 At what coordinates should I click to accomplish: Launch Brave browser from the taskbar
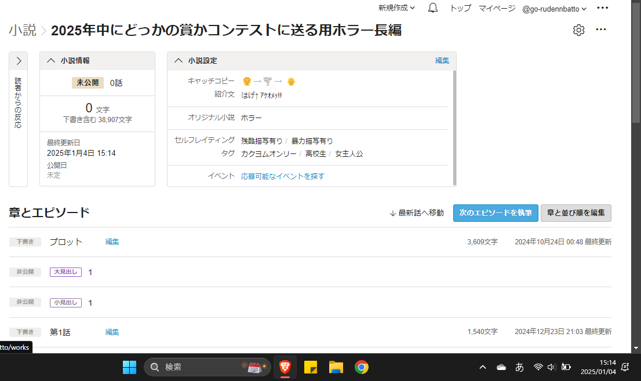[x=285, y=367]
